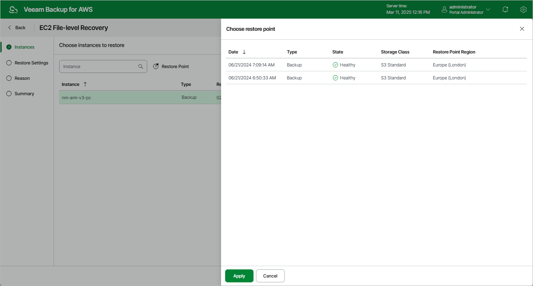Toggle the Date column sort arrow
The height and width of the screenshot is (286, 533).
click(244, 52)
